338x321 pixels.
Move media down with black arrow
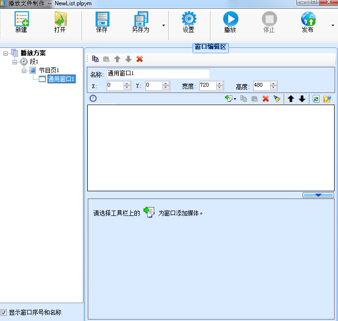coord(302,99)
